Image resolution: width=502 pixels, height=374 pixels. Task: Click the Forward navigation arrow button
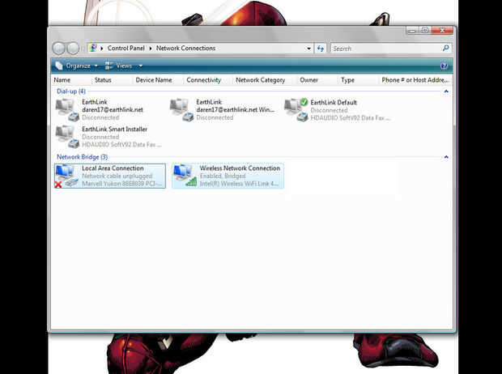[x=73, y=49]
